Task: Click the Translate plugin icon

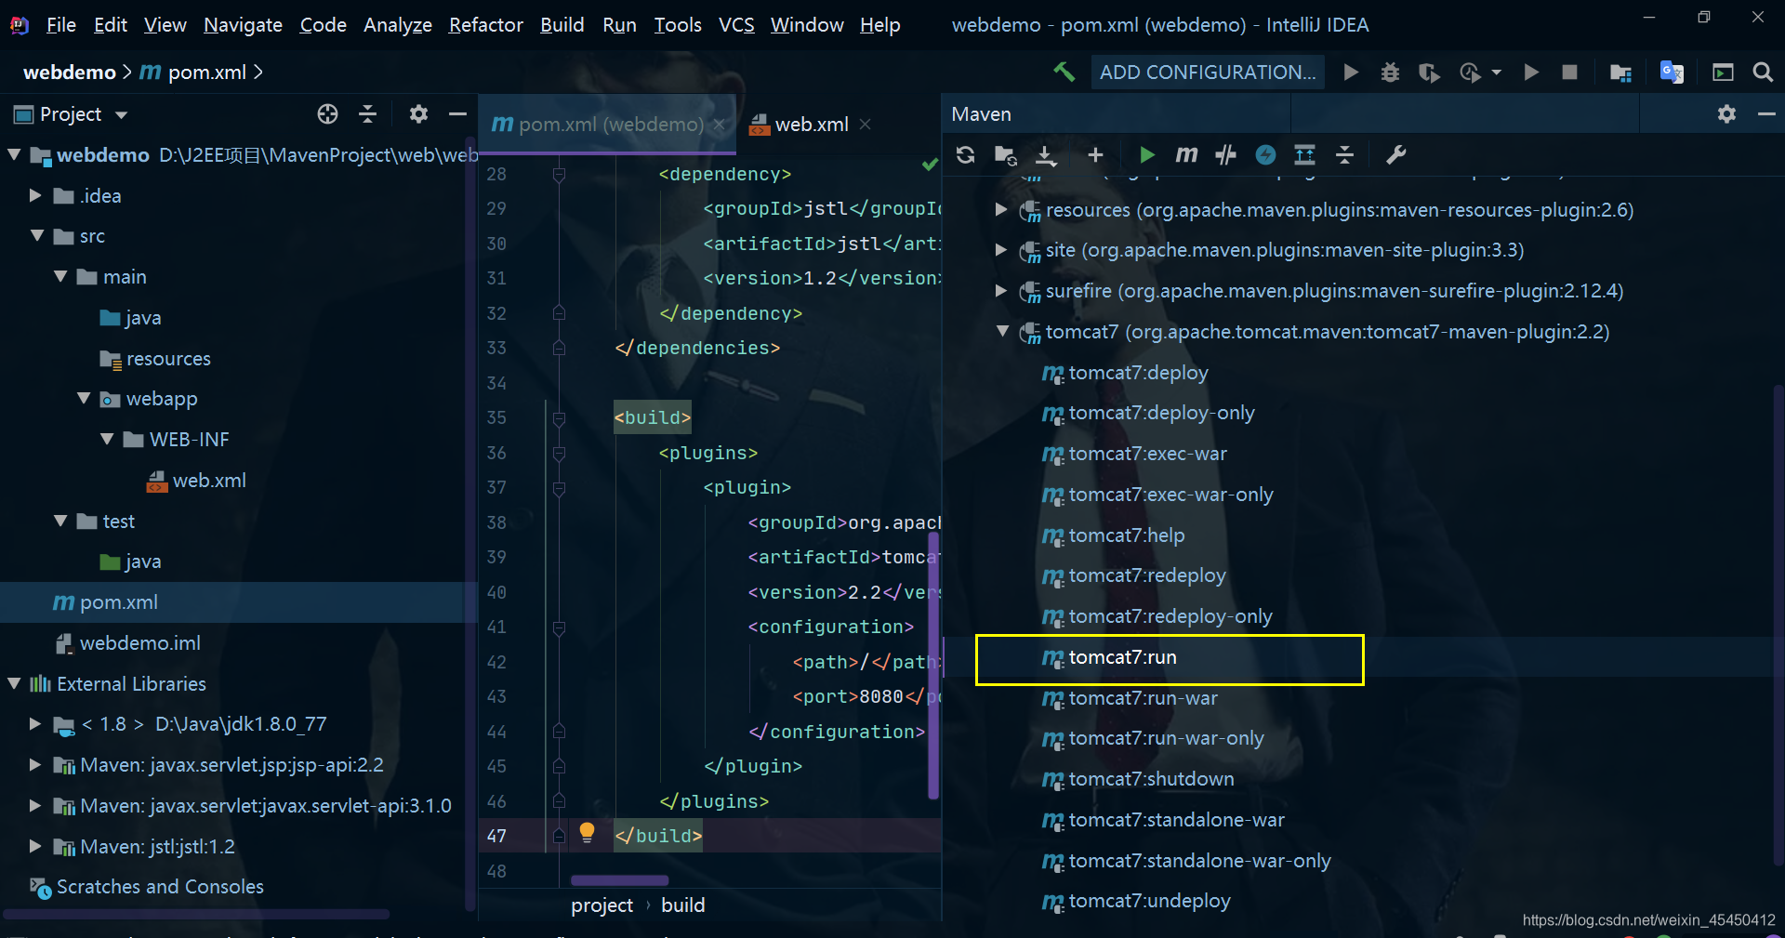Action: 1672,72
